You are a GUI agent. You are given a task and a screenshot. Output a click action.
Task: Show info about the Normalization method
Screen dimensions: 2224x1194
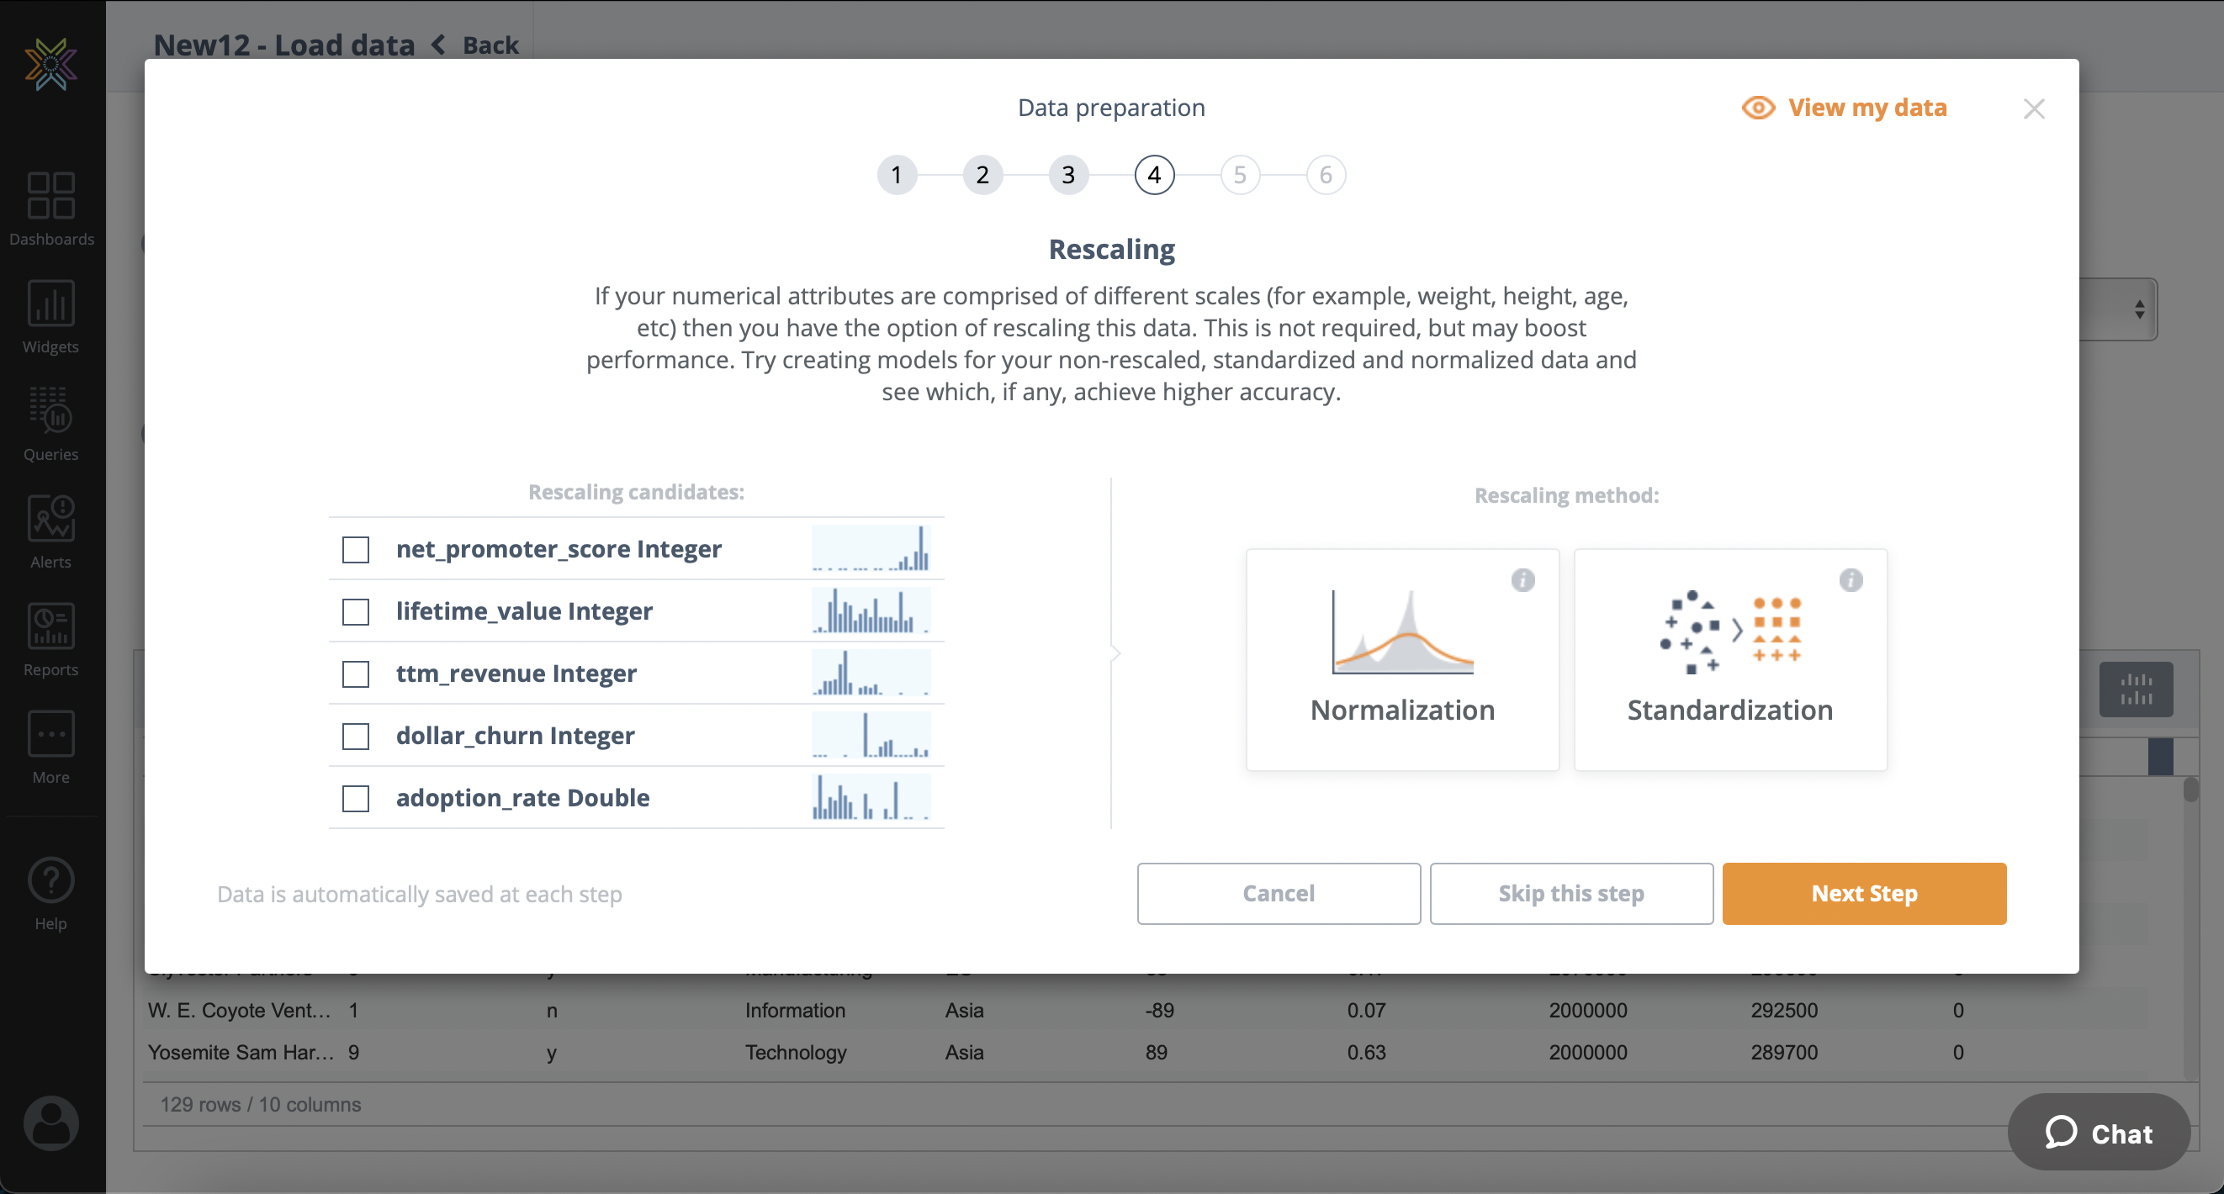tap(1522, 580)
